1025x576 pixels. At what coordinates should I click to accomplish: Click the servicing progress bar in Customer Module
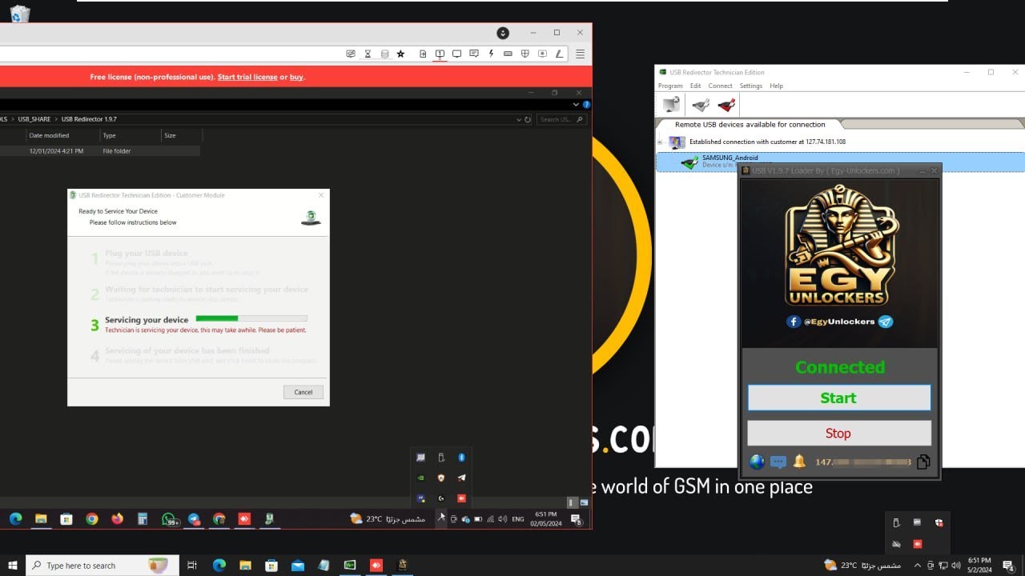(251, 318)
